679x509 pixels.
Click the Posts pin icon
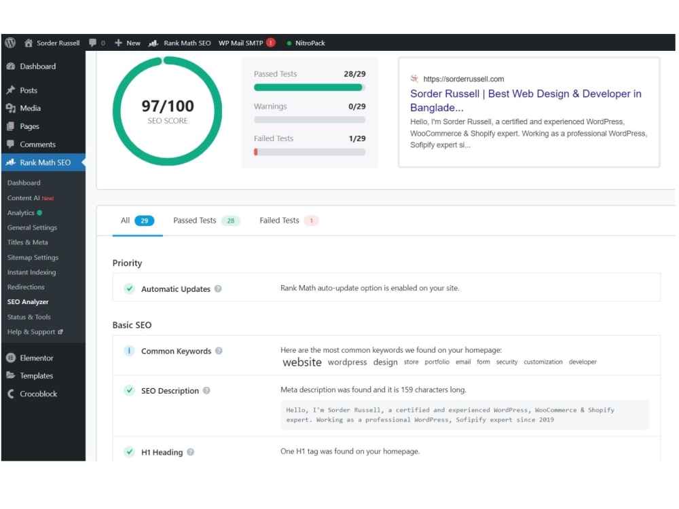pyautogui.click(x=11, y=90)
